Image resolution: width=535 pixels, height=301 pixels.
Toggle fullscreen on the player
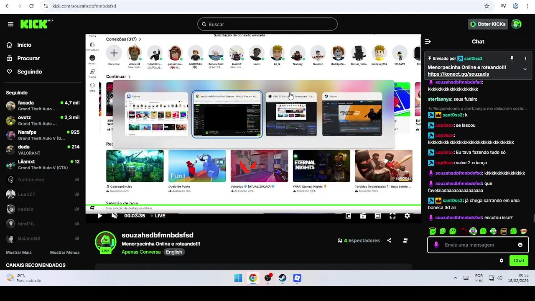(x=392, y=216)
